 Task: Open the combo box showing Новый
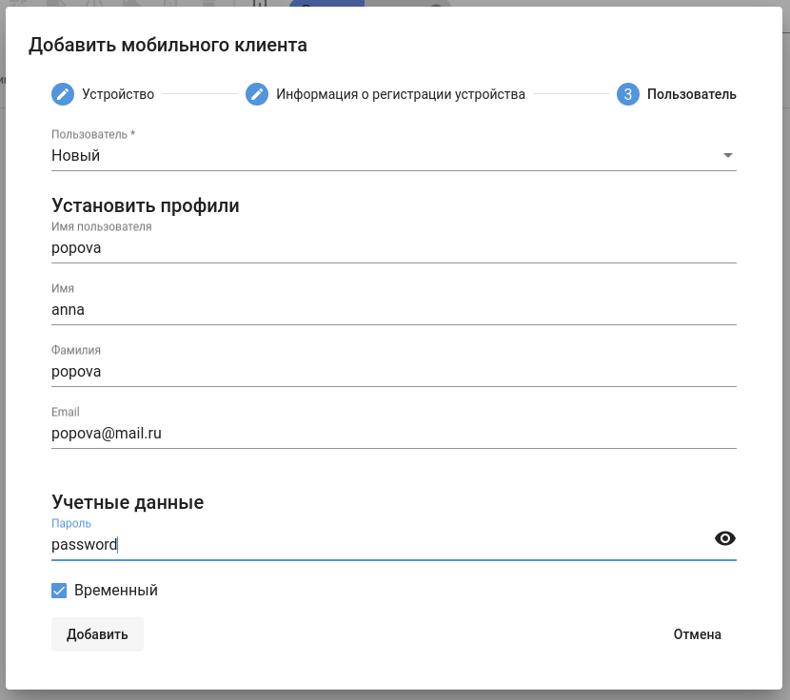coord(381,155)
